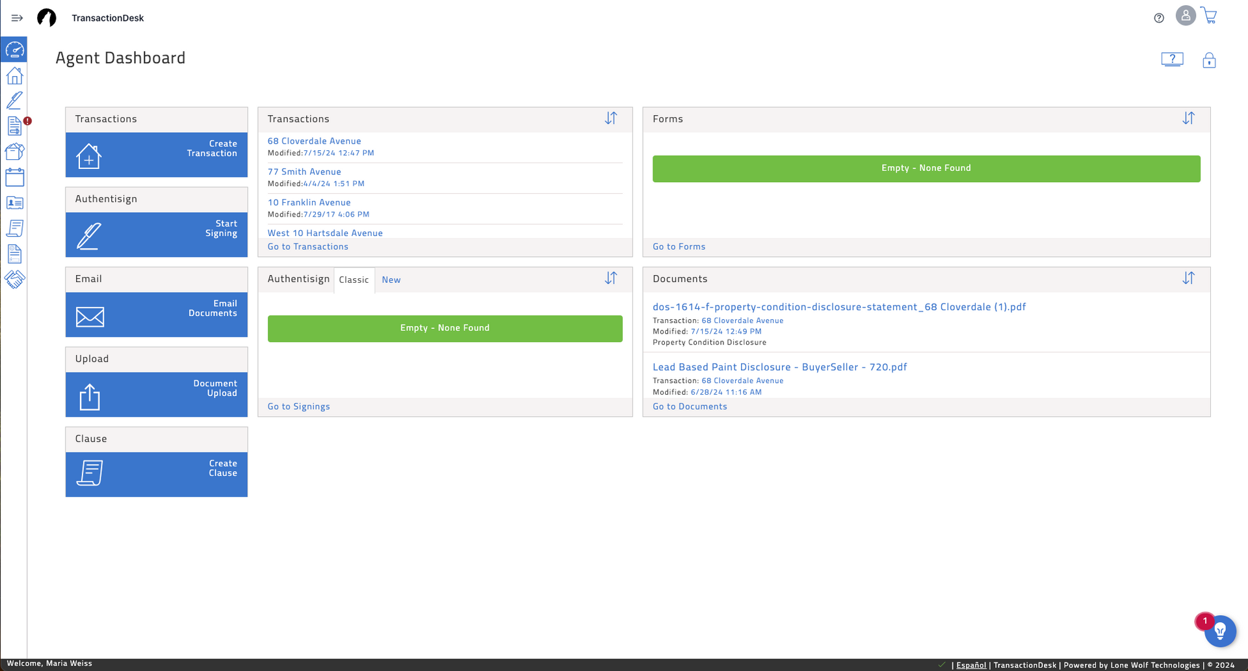Open the shopping cart
The width and height of the screenshot is (1248, 671).
coord(1209,16)
